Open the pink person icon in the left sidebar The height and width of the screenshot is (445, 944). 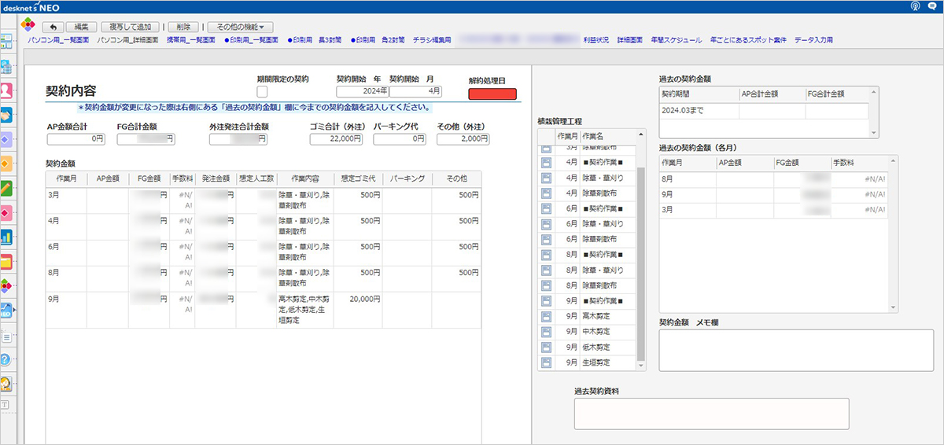pos(6,90)
